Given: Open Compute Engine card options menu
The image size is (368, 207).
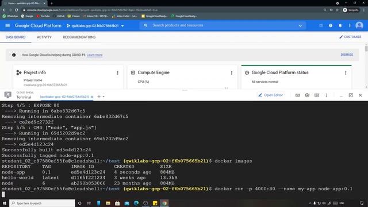Looking at the screenshot, I should (231, 73).
